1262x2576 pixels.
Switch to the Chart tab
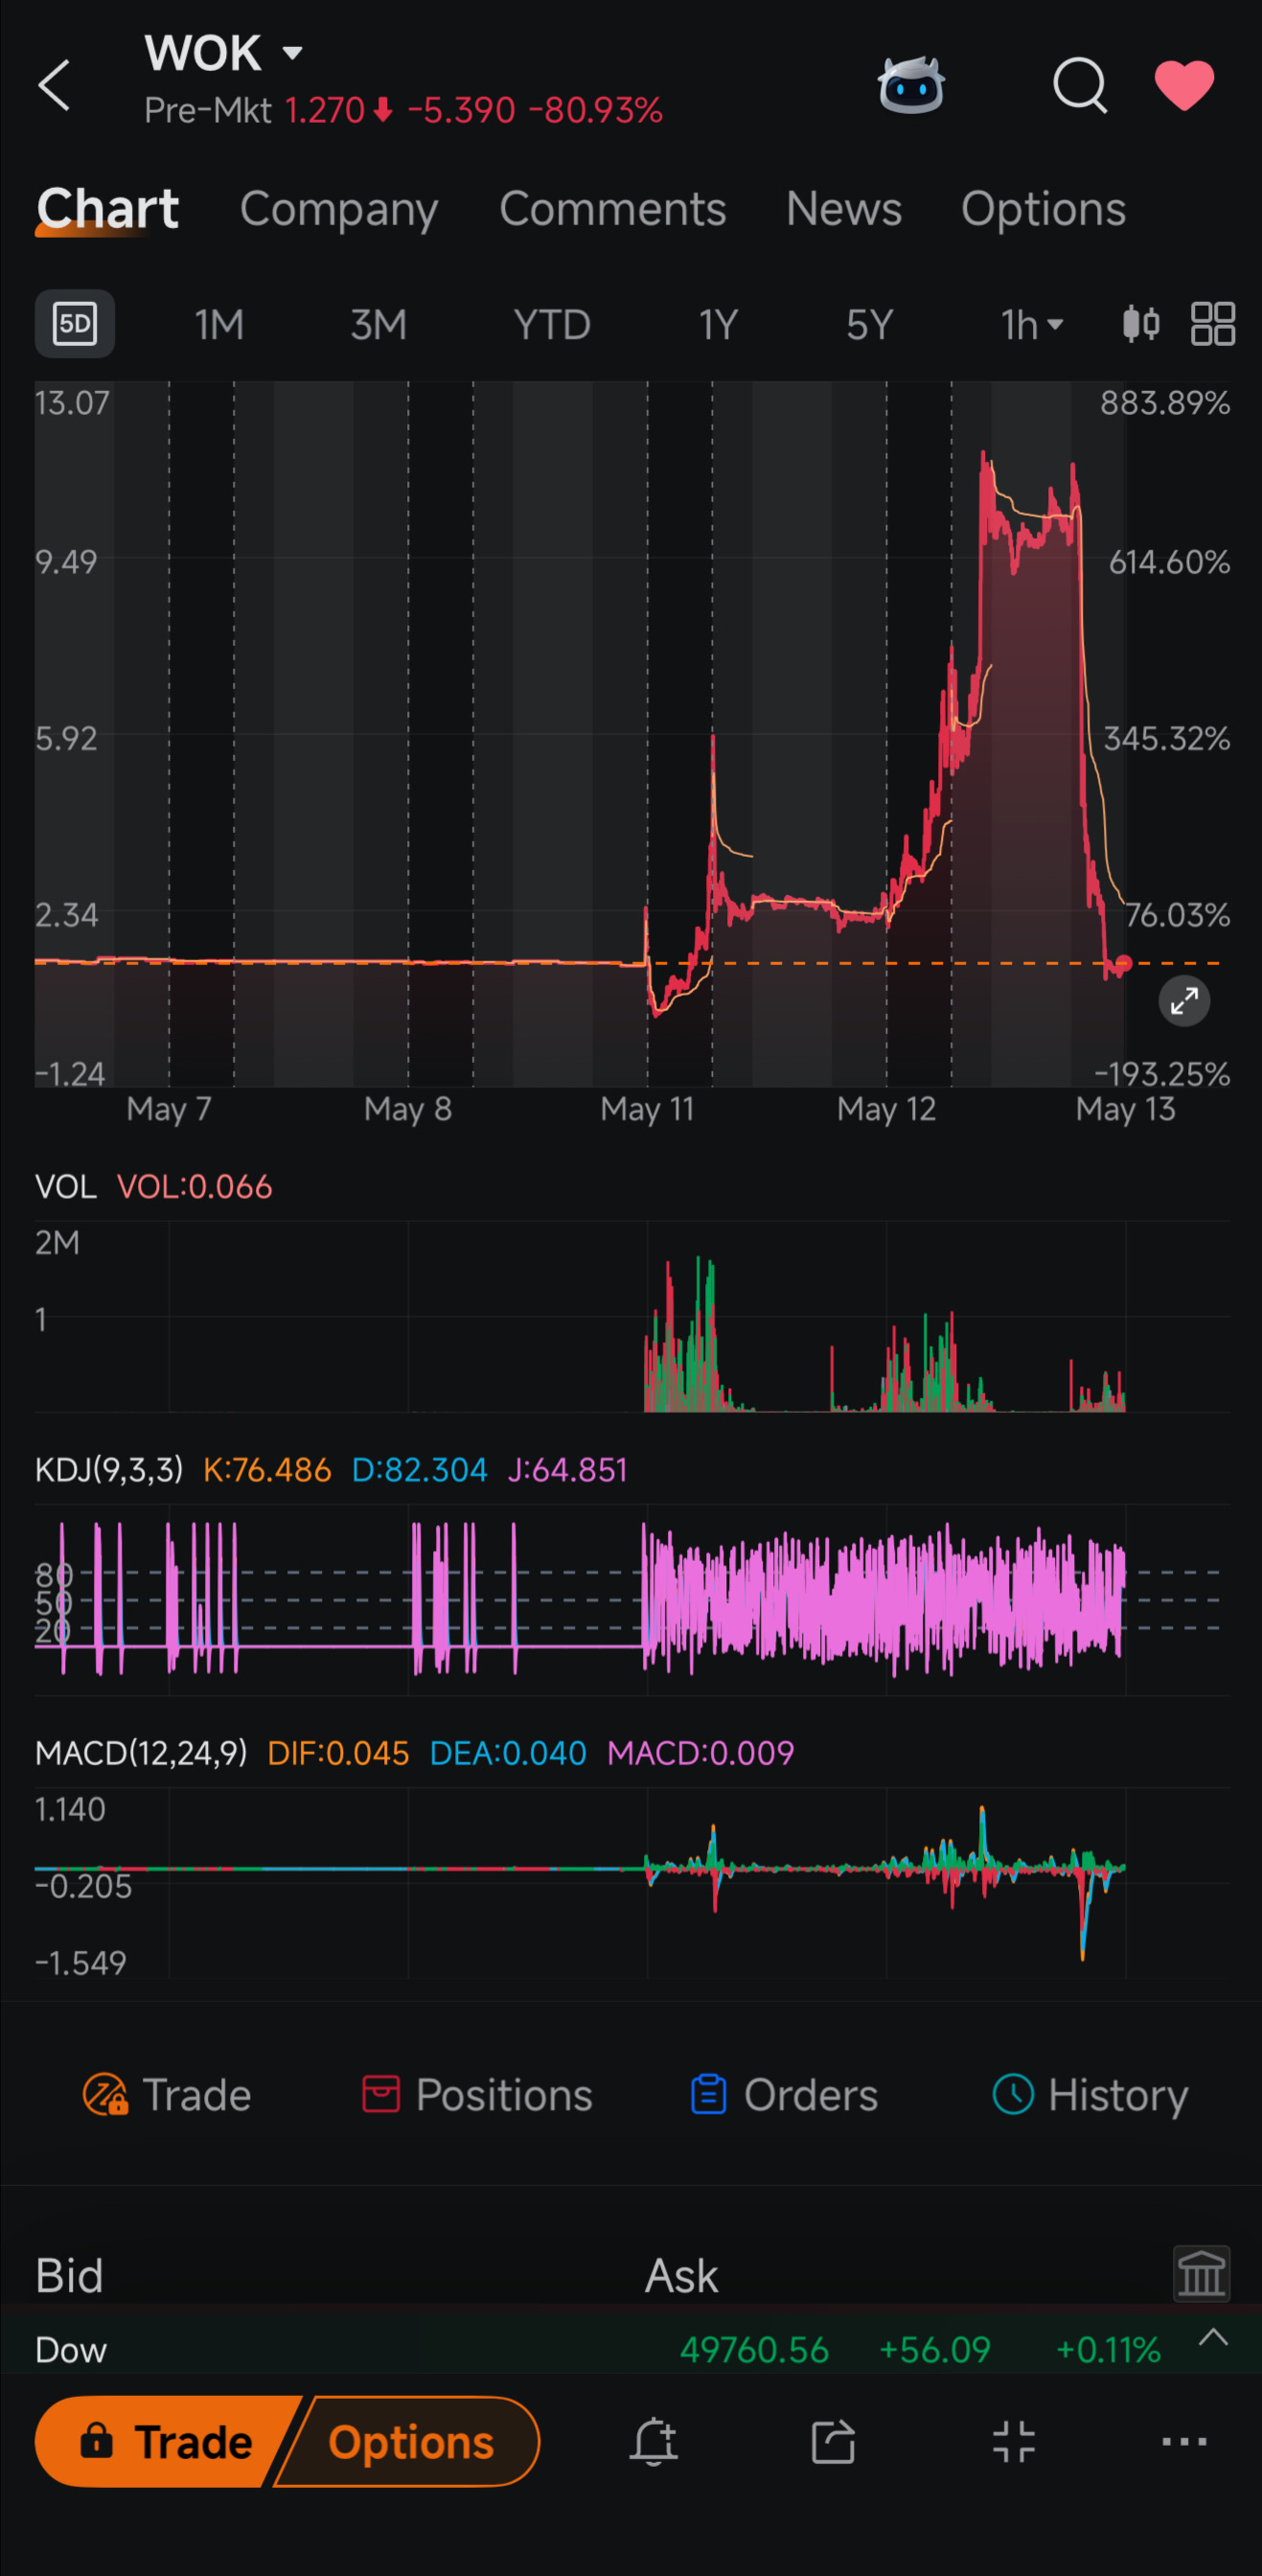[x=107, y=209]
